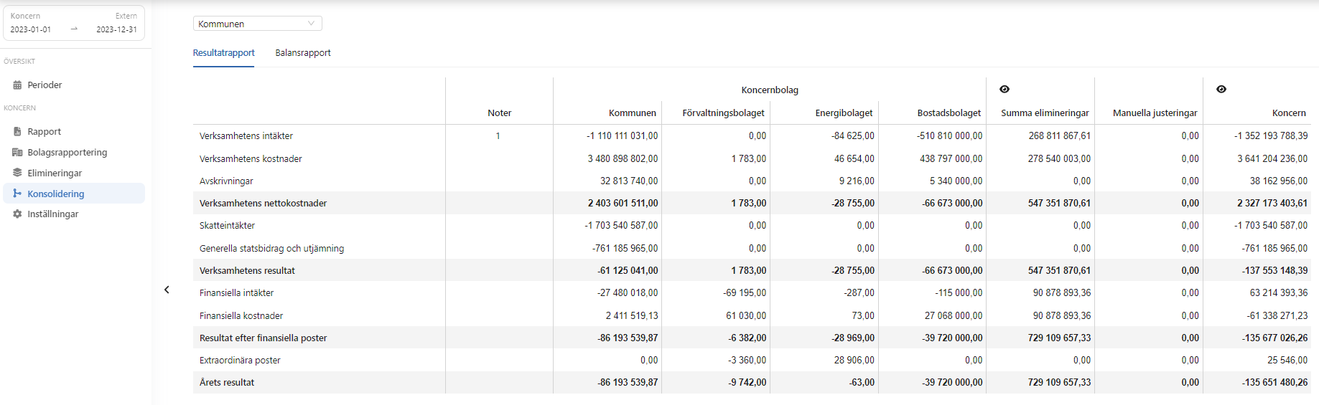Click the branch icon beside Konsolidering

click(x=17, y=194)
